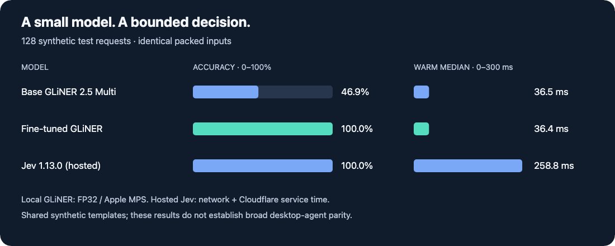The height and width of the screenshot is (246, 615).
Task: Click the Jev hosted latency bar
Action: (x=468, y=165)
